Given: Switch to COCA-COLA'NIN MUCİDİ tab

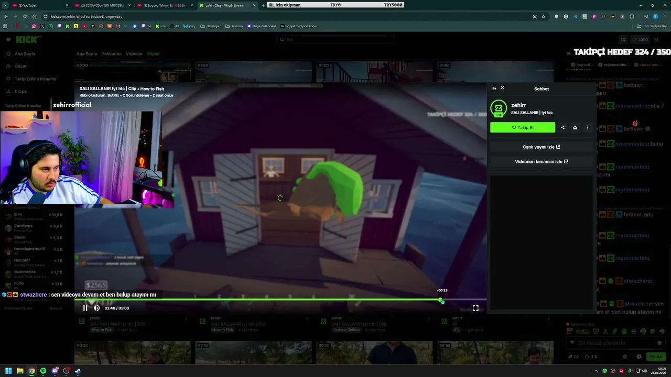Looking at the screenshot, I should tap(103, 5).
